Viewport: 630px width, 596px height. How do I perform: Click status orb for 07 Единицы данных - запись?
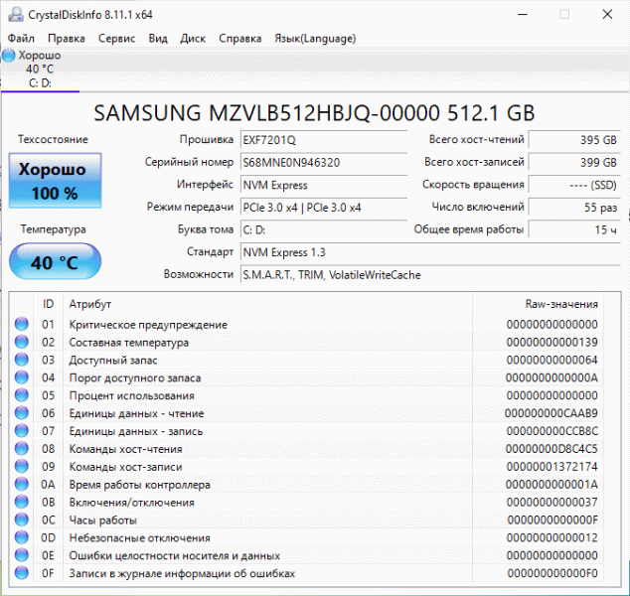click(x=21, y=431)
